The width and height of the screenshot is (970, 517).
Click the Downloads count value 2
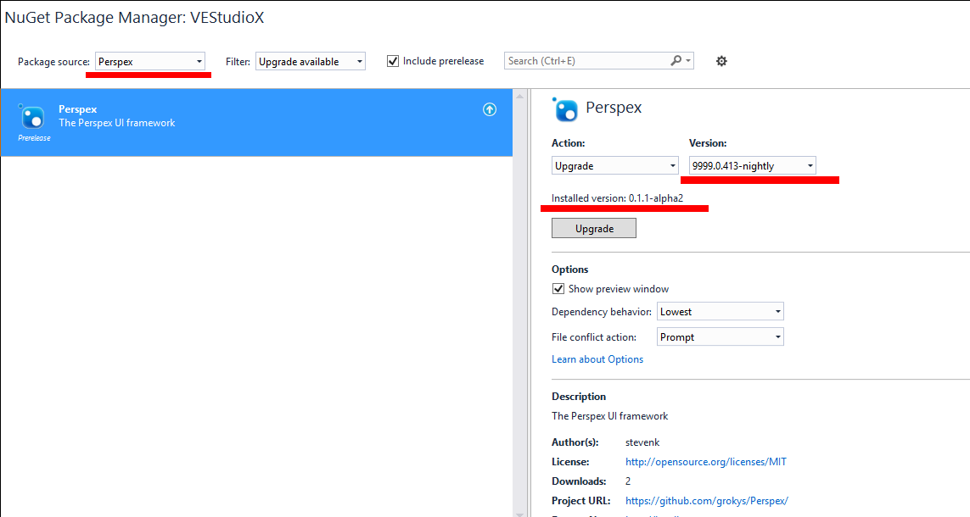[628, 481]
